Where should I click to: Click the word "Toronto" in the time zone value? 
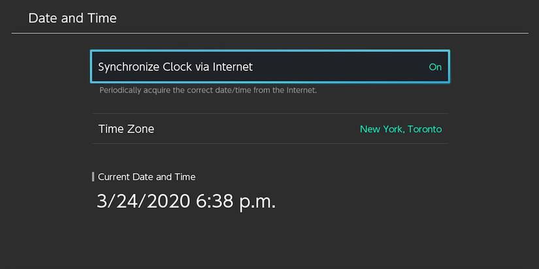tap(425, 129)
